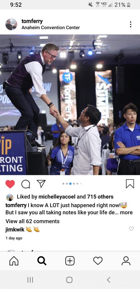Like jimkwik's comment with small heart
140x289 pixels.
click(131, 229)
